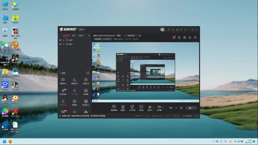Click the mail envelope icon in the title bar
This screenshot has height=145, width=258.
(169, 30)
